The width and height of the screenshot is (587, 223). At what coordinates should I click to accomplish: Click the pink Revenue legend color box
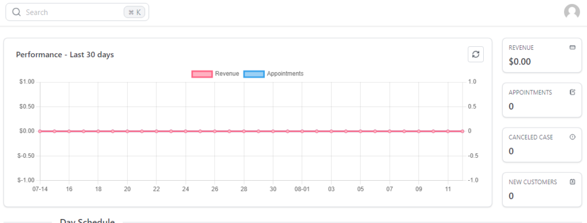click(202, 74)
